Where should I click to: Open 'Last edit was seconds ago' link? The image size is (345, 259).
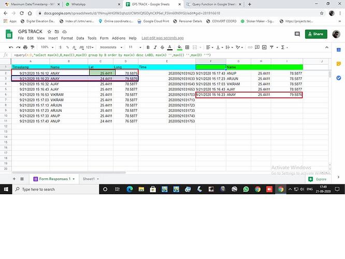pos(162,38)
